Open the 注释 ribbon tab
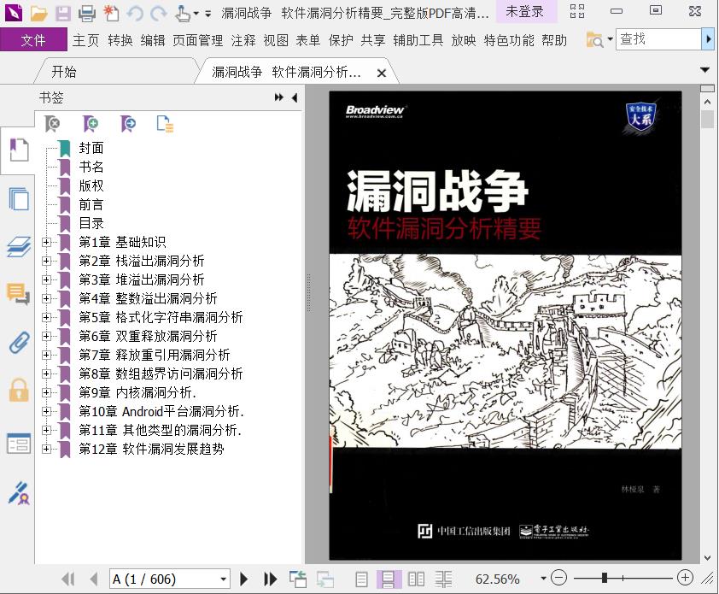The image size is (719, 594). pos(243,40)
